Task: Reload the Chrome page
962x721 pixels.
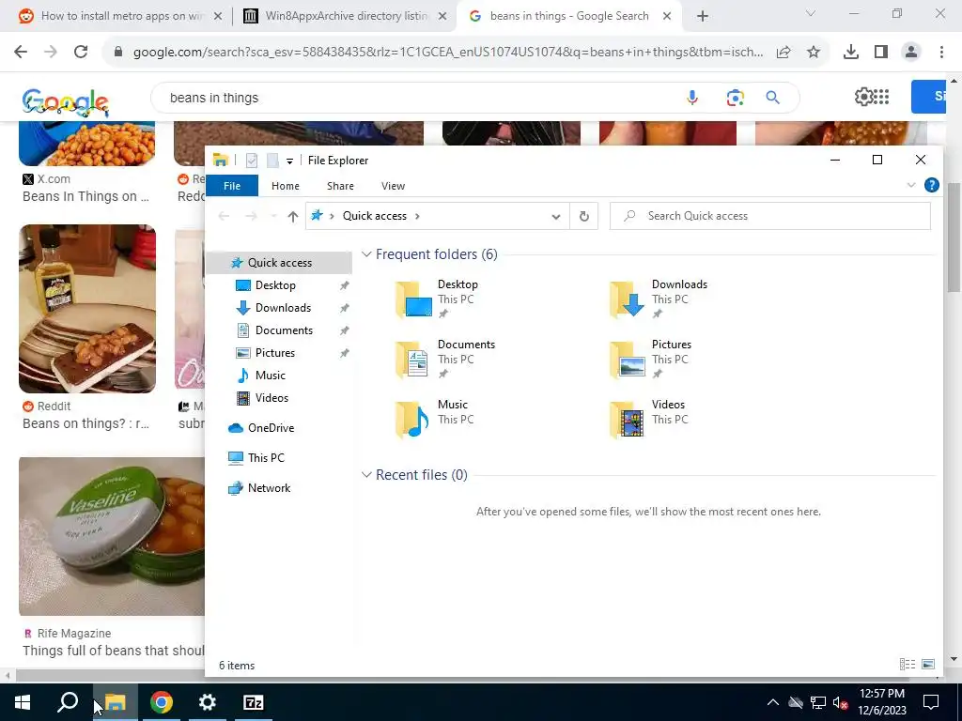Action: pos(81,53)
